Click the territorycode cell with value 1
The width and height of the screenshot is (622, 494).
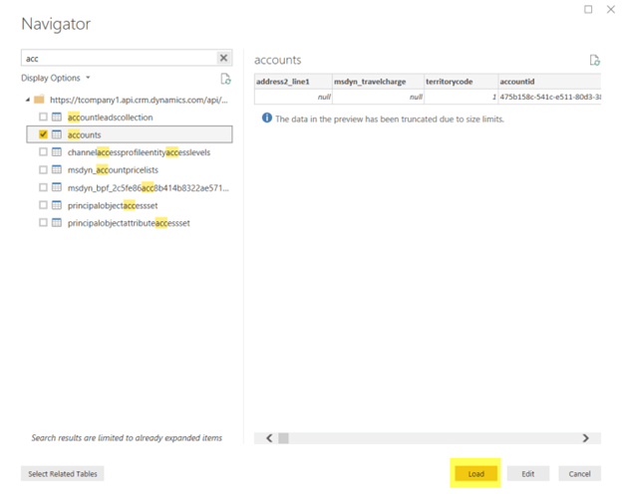tap(461, 97)
